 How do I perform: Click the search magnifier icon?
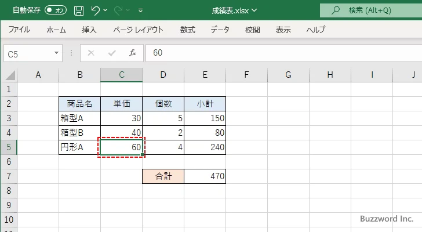tap(335, 10)
